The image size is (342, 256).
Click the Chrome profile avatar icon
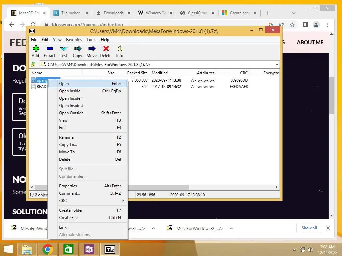(x=316, y=25)
